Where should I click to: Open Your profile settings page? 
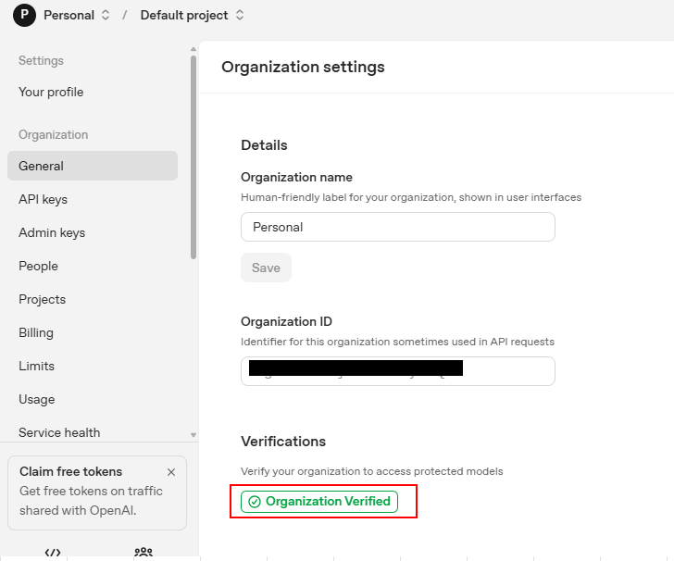[x=51, y=92]
